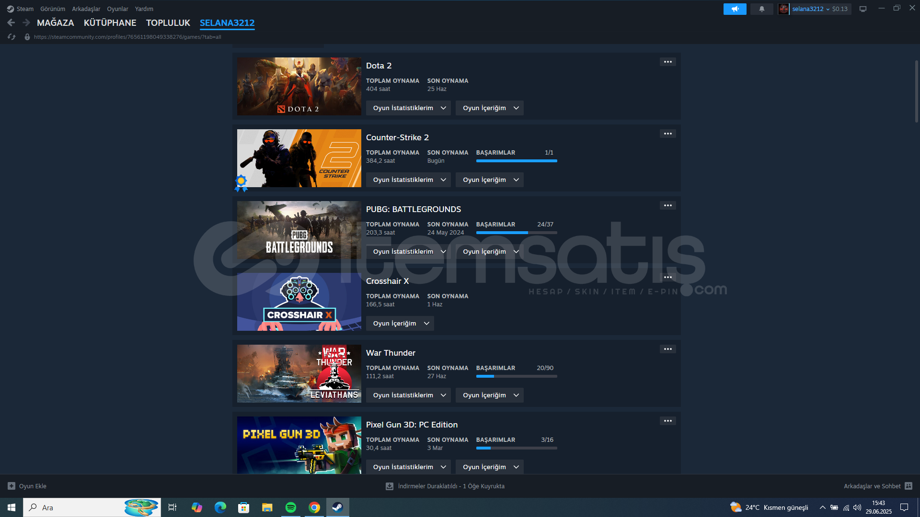This screenshot has height=517, width=920.
Task: Open Microsoft Edge from the taskbar
Action: tap(220, 507)
